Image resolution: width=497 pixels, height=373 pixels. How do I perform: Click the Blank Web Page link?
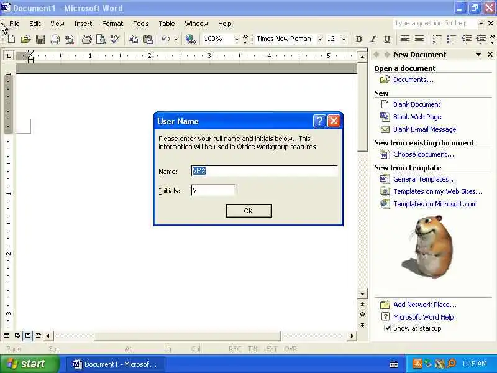417,117
